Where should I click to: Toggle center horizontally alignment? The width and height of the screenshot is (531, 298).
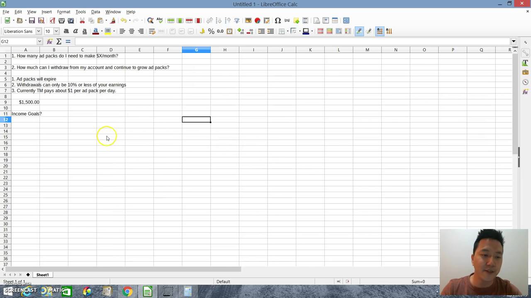pos(132,31)
